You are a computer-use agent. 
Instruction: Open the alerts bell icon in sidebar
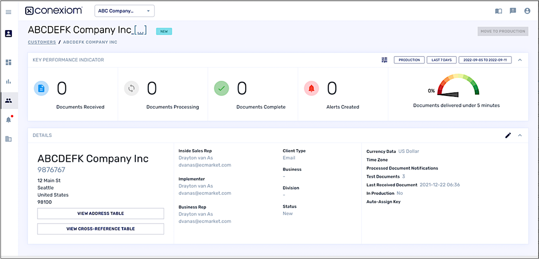[x=8, y=120]
